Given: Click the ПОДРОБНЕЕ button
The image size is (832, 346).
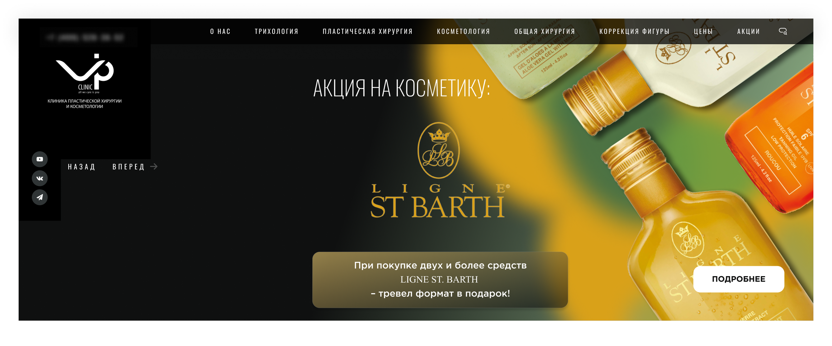Looking at the screenshot, I should click(738, 279).
